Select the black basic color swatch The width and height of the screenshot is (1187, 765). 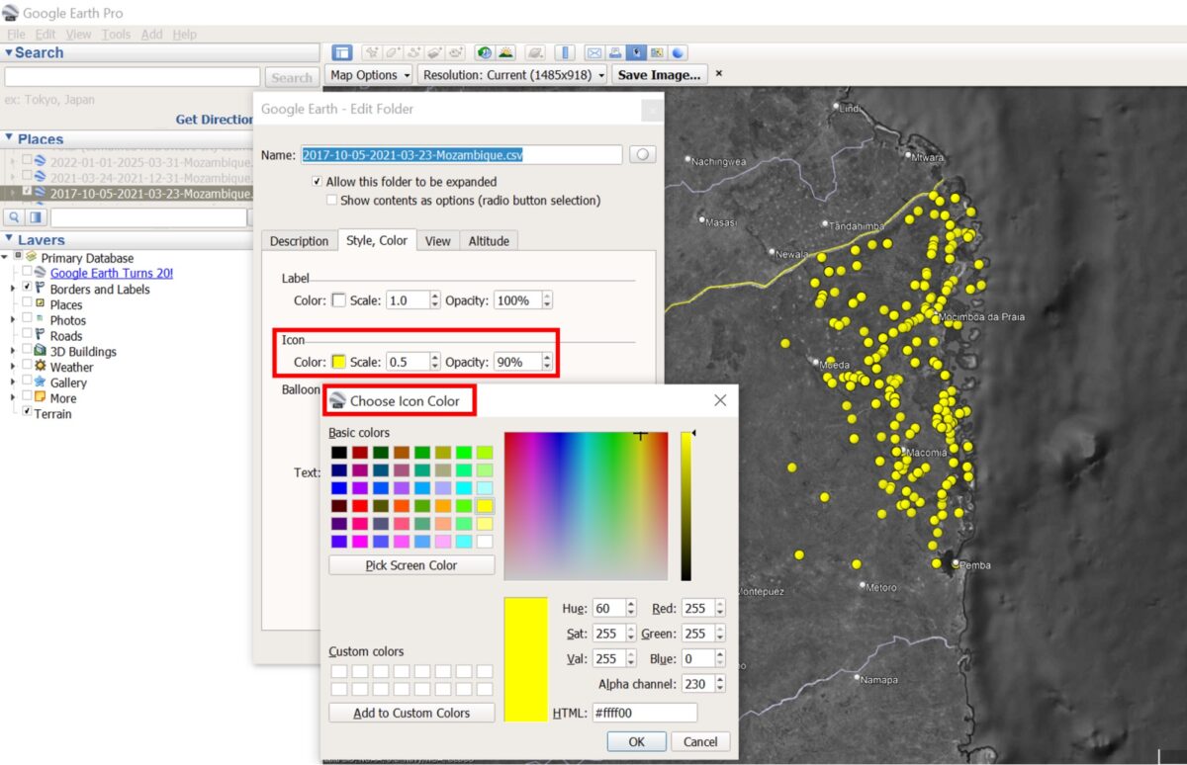(339, 453)
